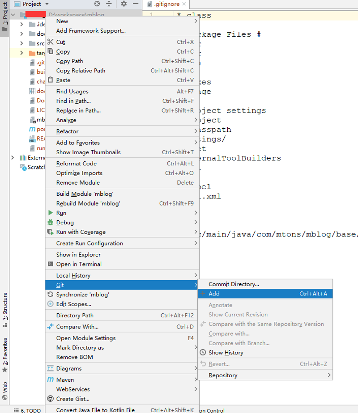Screen dimensions: 358x413
Task: Click the Open in Terminal icon
Action: point(51,264)
